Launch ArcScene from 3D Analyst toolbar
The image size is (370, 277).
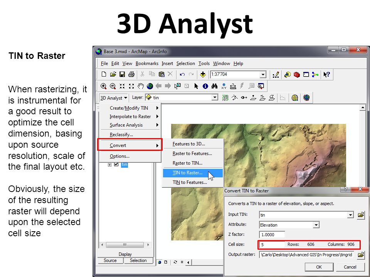click(x=295, y=97)
